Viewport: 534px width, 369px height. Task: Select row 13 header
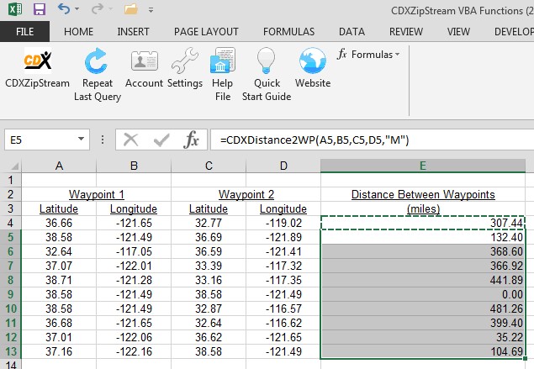[11, 351]
